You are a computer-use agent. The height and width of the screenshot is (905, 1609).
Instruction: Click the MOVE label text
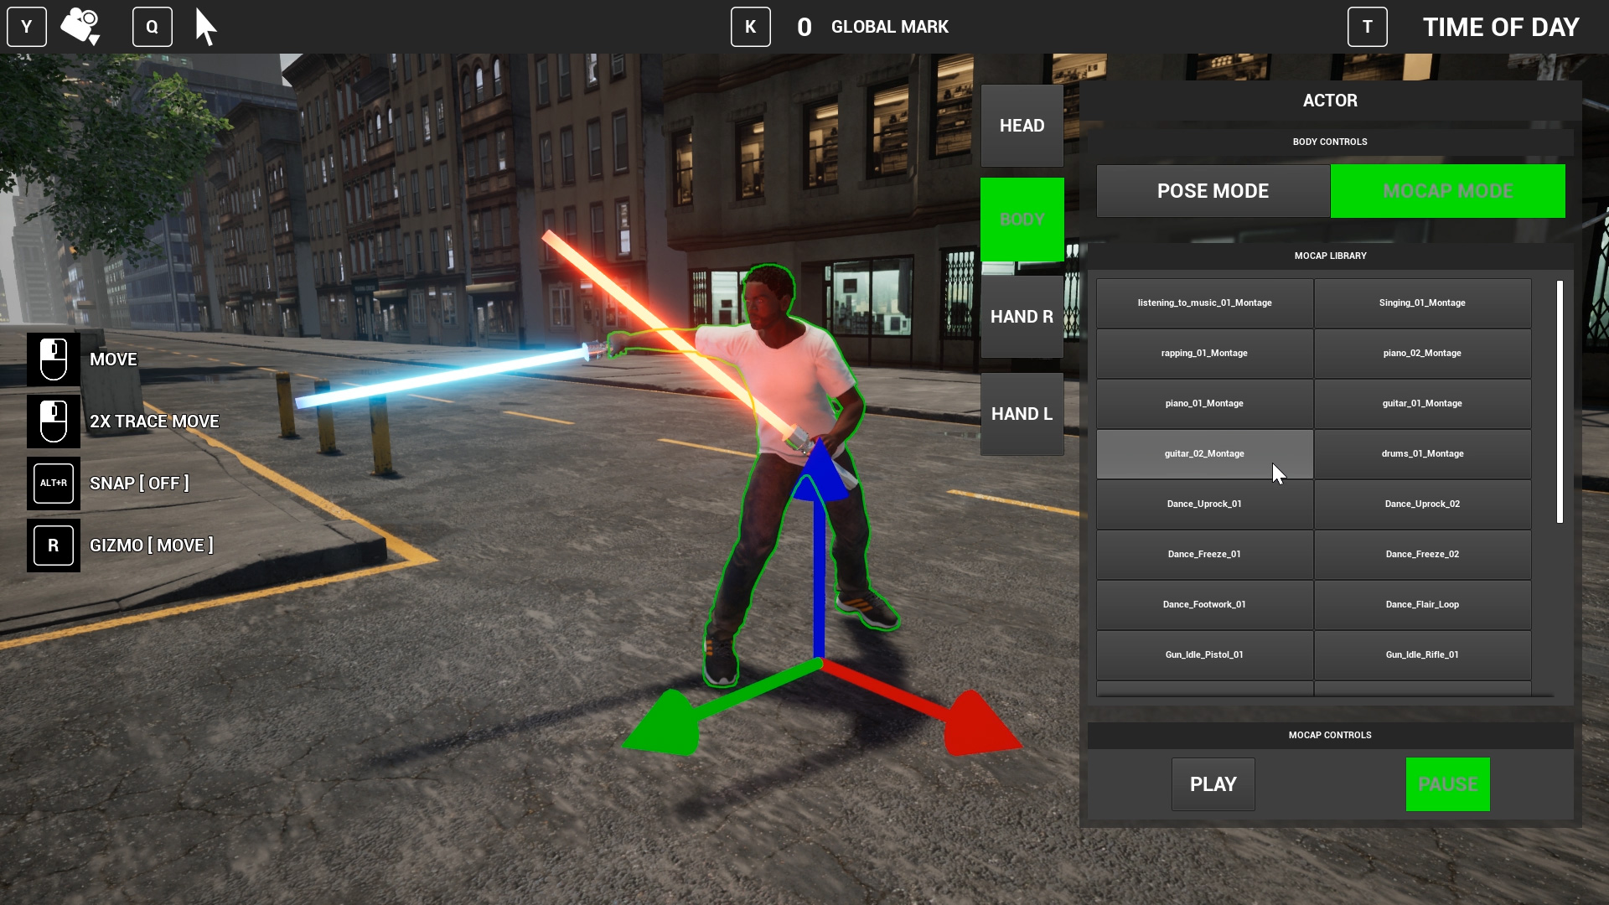click(x=113, y=359)
